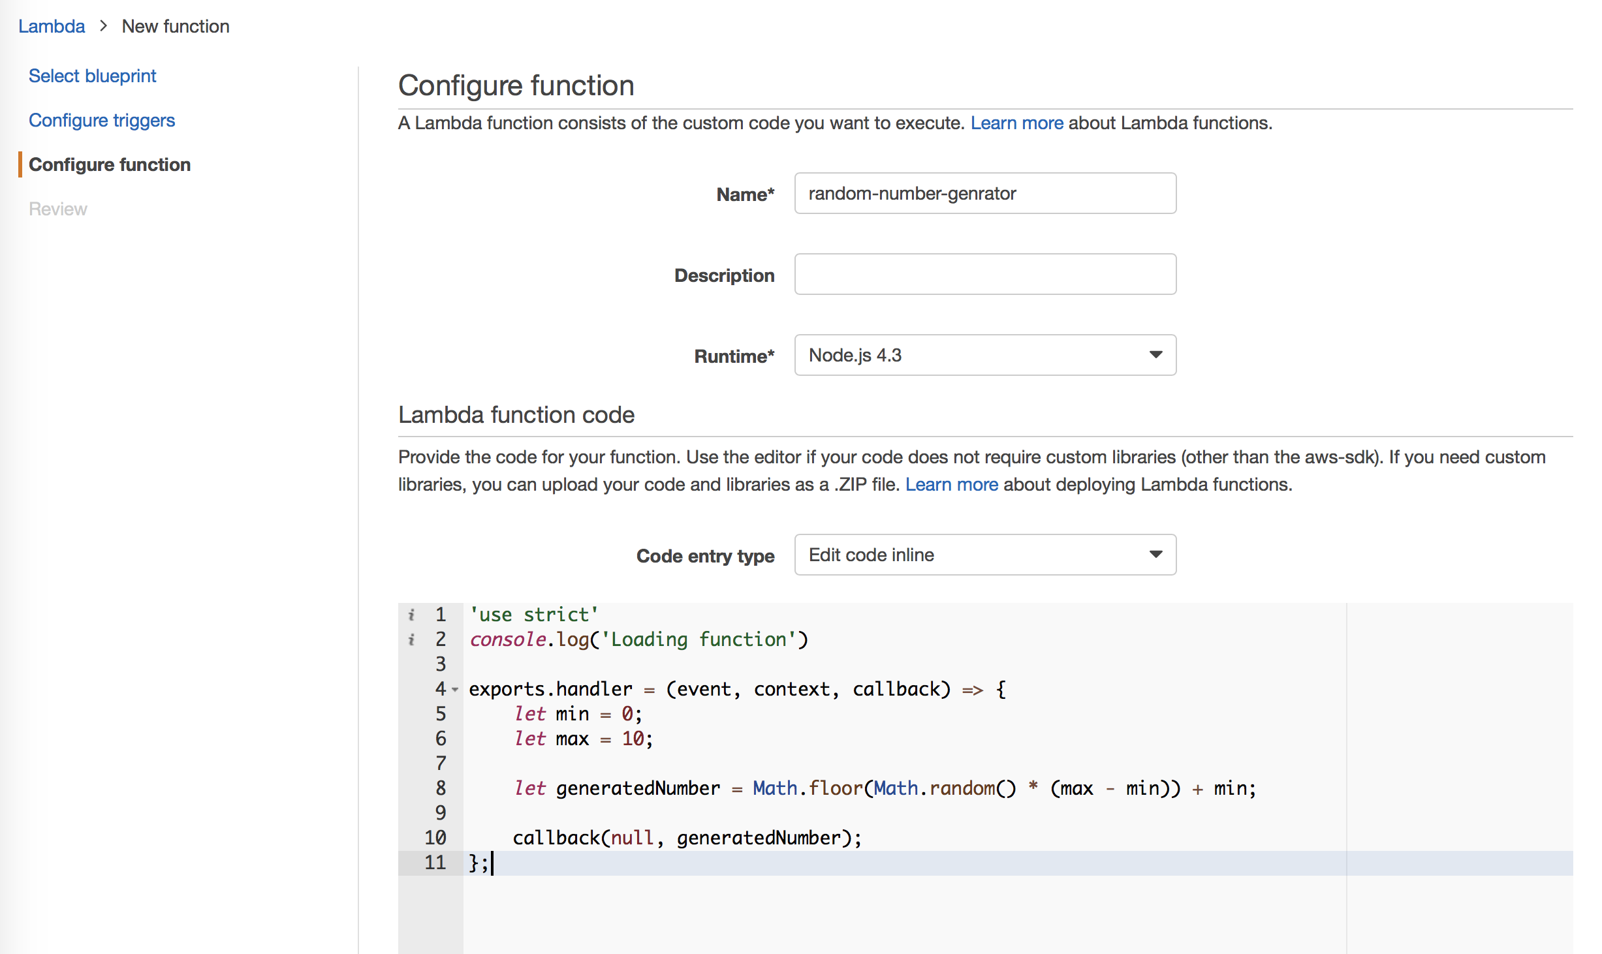Click line number 8 in gutter
The height and width of the screenshot is (954, 1602).
click(441, 788)
